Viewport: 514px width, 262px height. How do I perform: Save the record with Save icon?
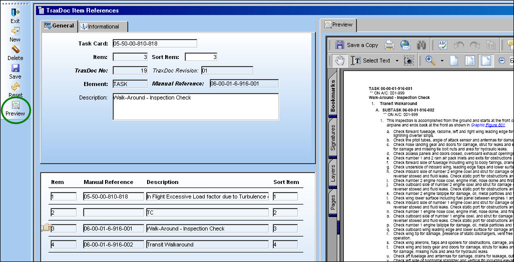click(15, 68)
